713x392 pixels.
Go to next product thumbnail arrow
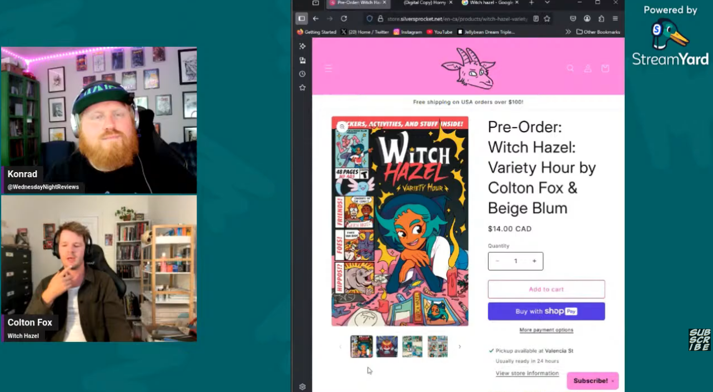(459, 346)
